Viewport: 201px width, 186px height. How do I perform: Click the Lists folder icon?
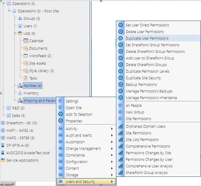[x=20, y=33]
